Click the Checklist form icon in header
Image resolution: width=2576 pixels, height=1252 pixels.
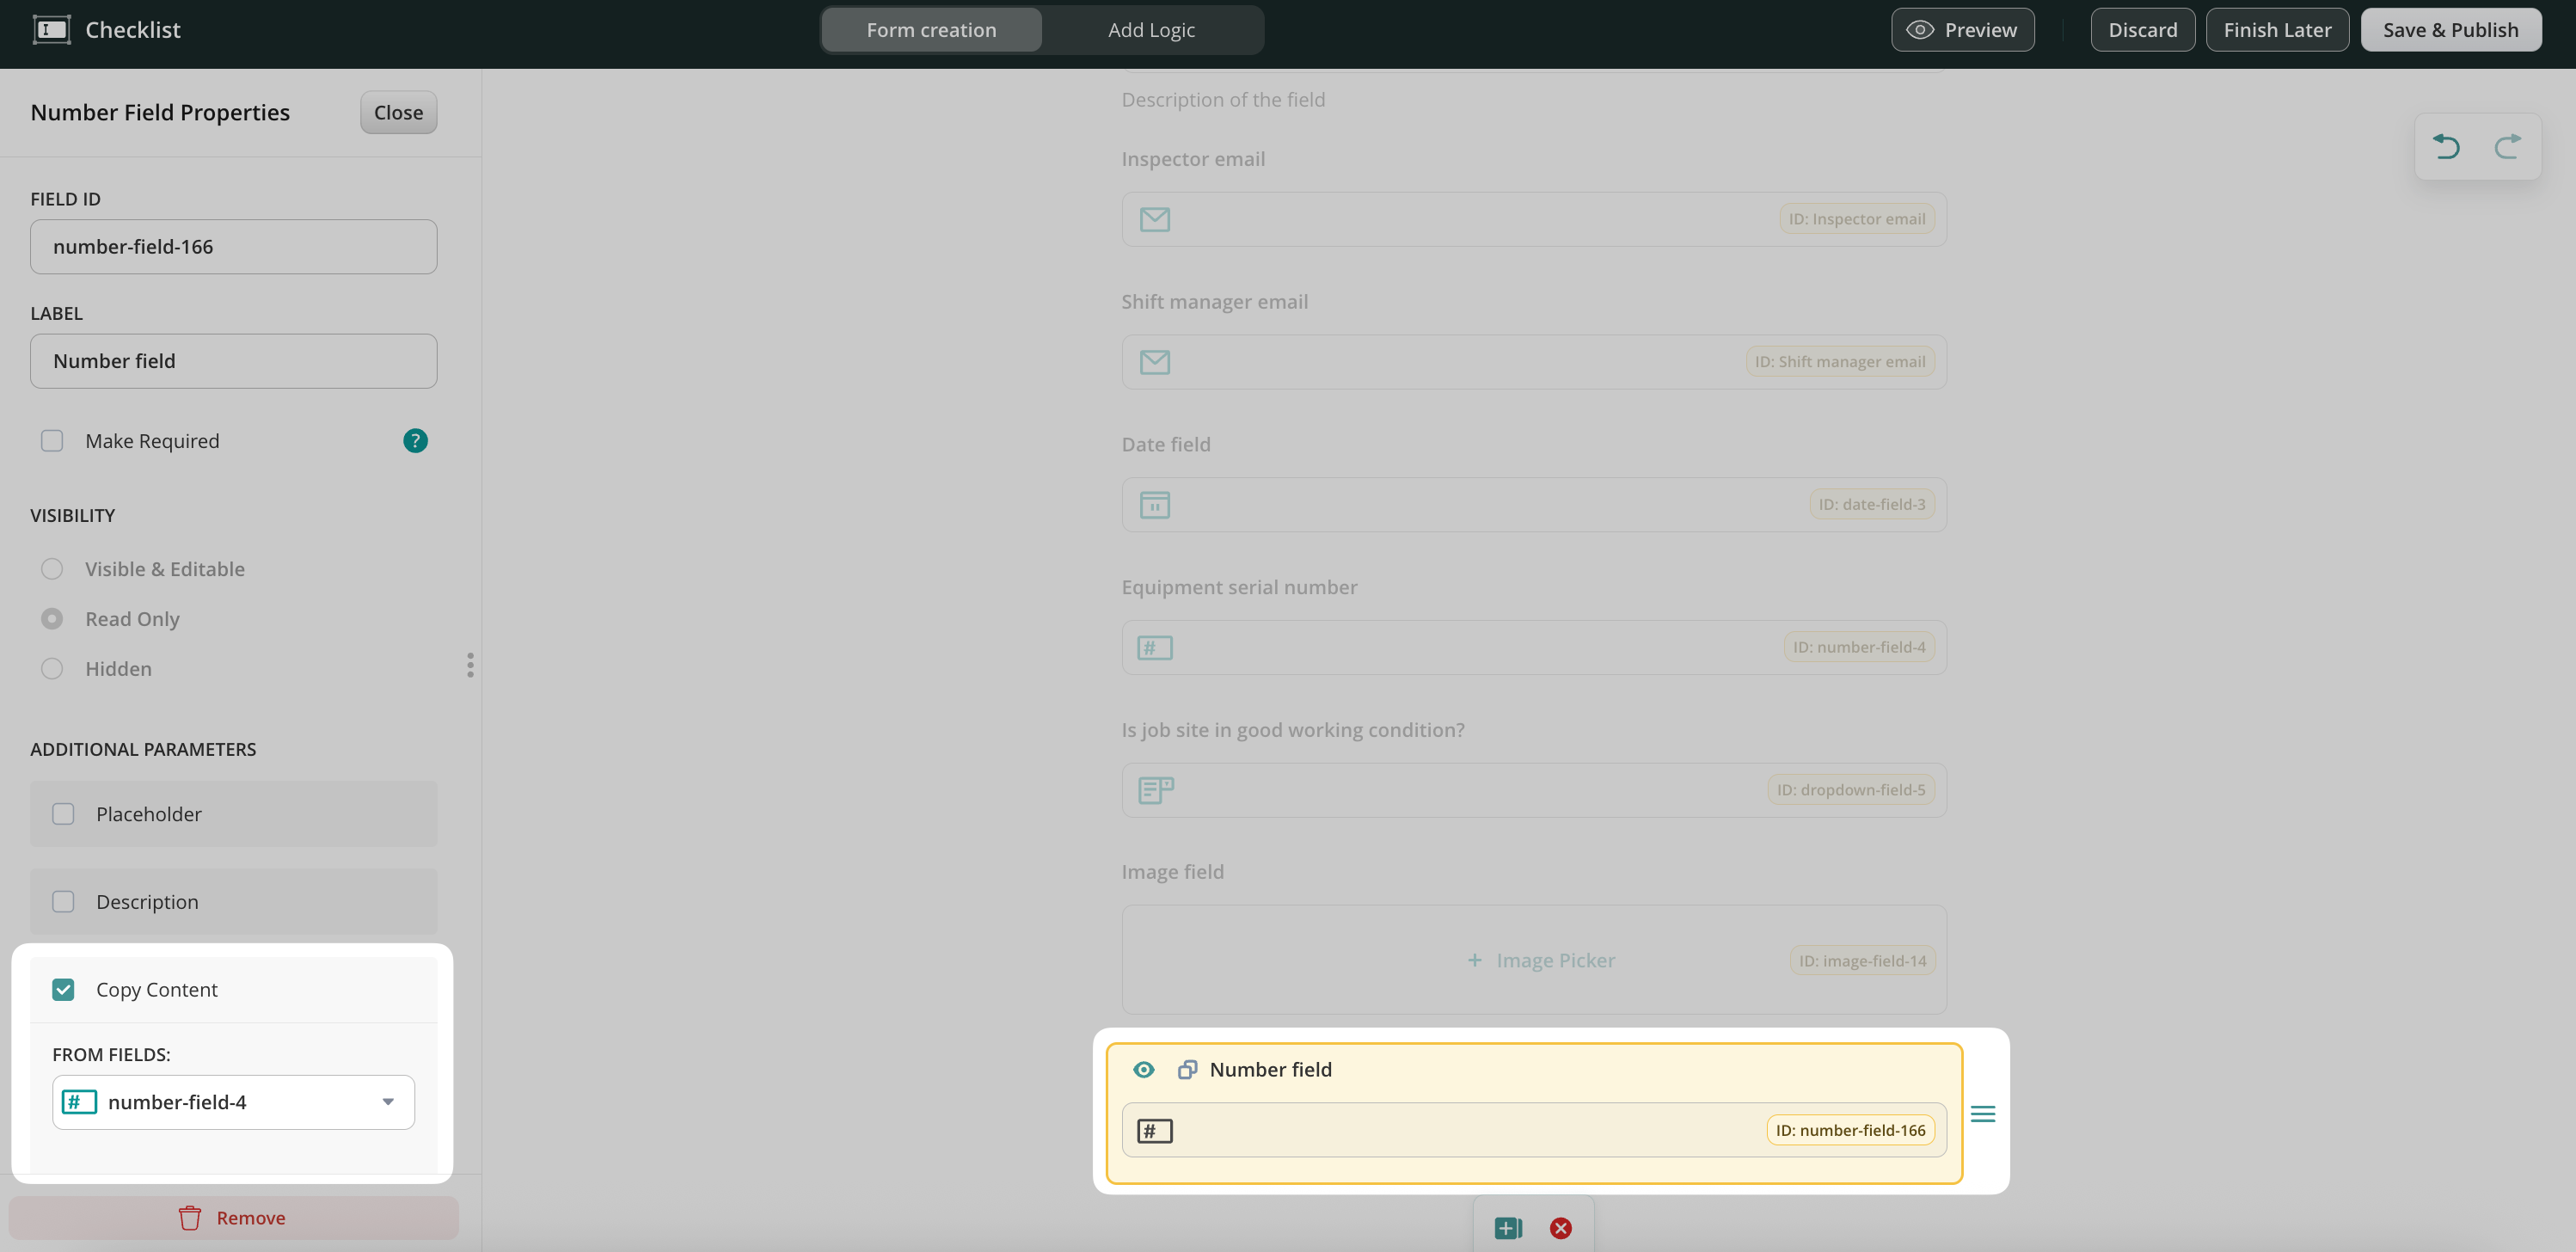(x=51, y=30)
